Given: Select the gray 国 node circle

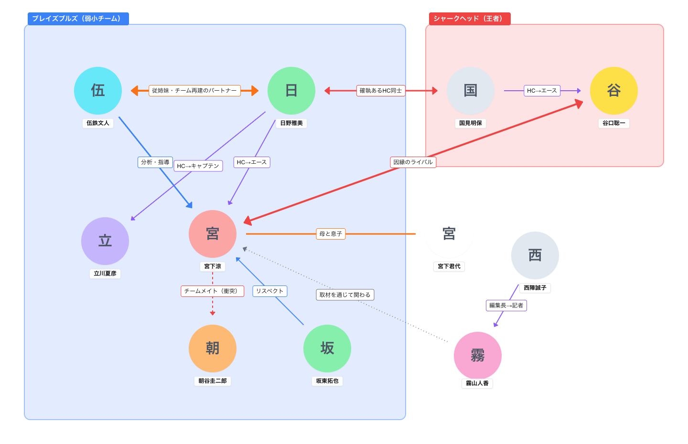Looking at the screenshot, I should point(471,91).
